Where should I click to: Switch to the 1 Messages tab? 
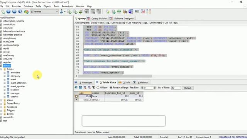[84, 82]
